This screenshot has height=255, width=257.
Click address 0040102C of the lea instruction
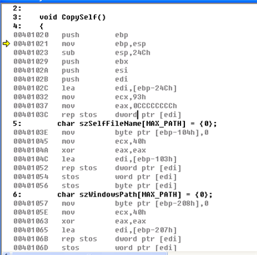pos(31,88)
